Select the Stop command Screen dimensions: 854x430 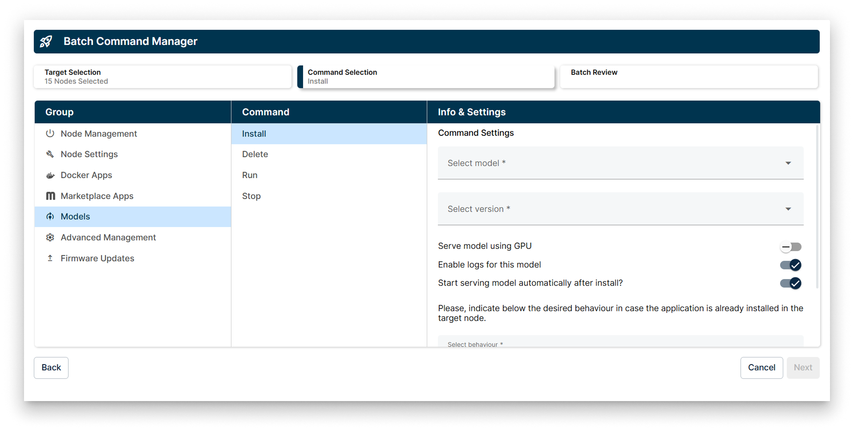[x=251, y=196]
